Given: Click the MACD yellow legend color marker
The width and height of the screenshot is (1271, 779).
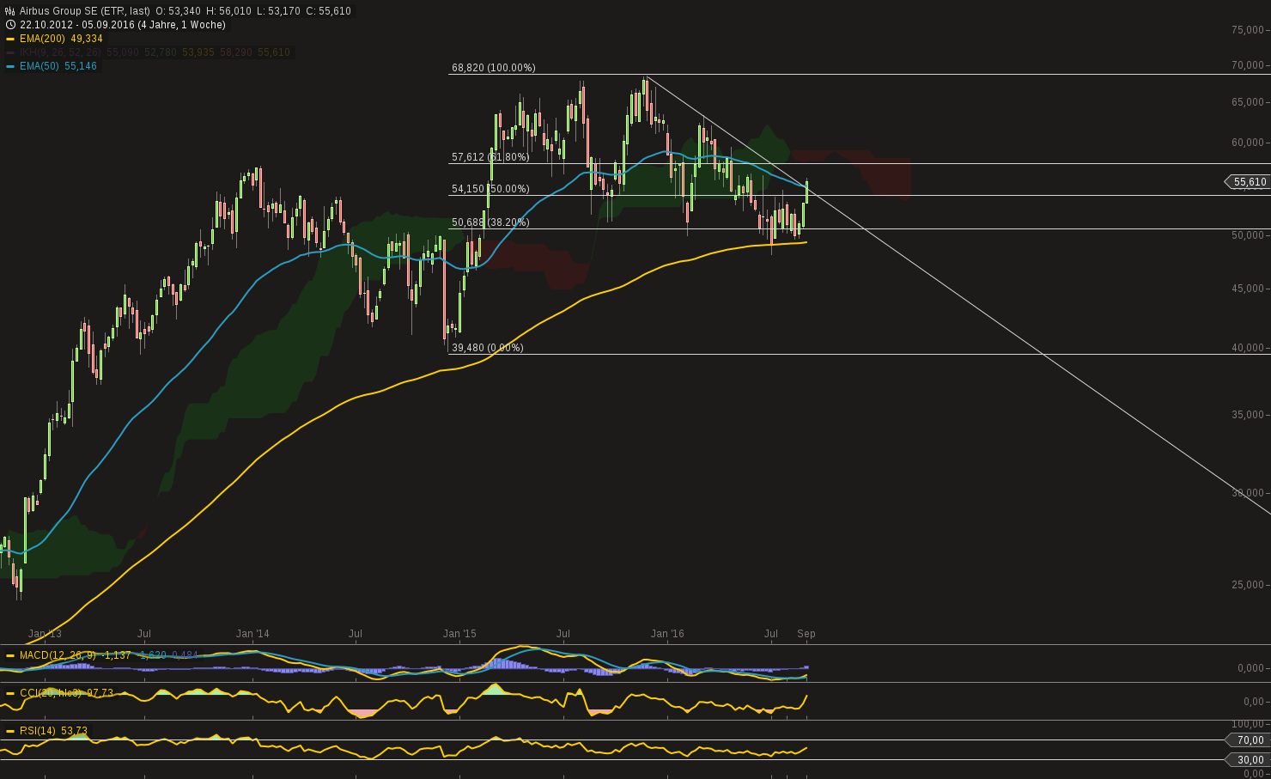Looking at the screenshot, I should (9, 654).
